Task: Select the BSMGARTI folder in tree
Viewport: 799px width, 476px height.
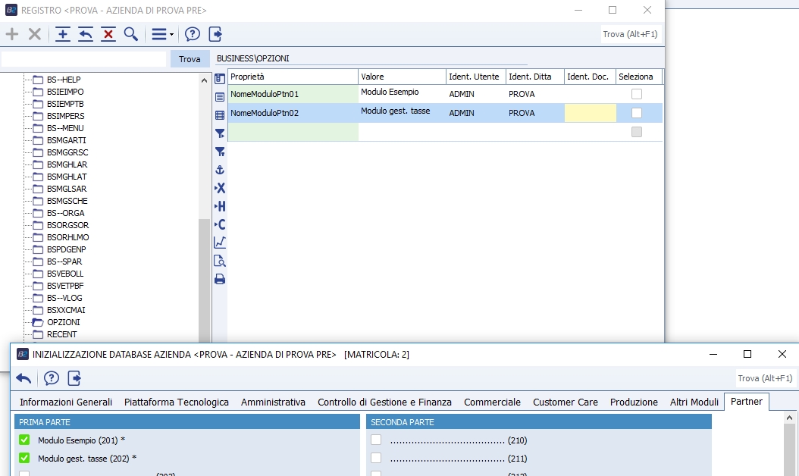Action: (66, 140)
